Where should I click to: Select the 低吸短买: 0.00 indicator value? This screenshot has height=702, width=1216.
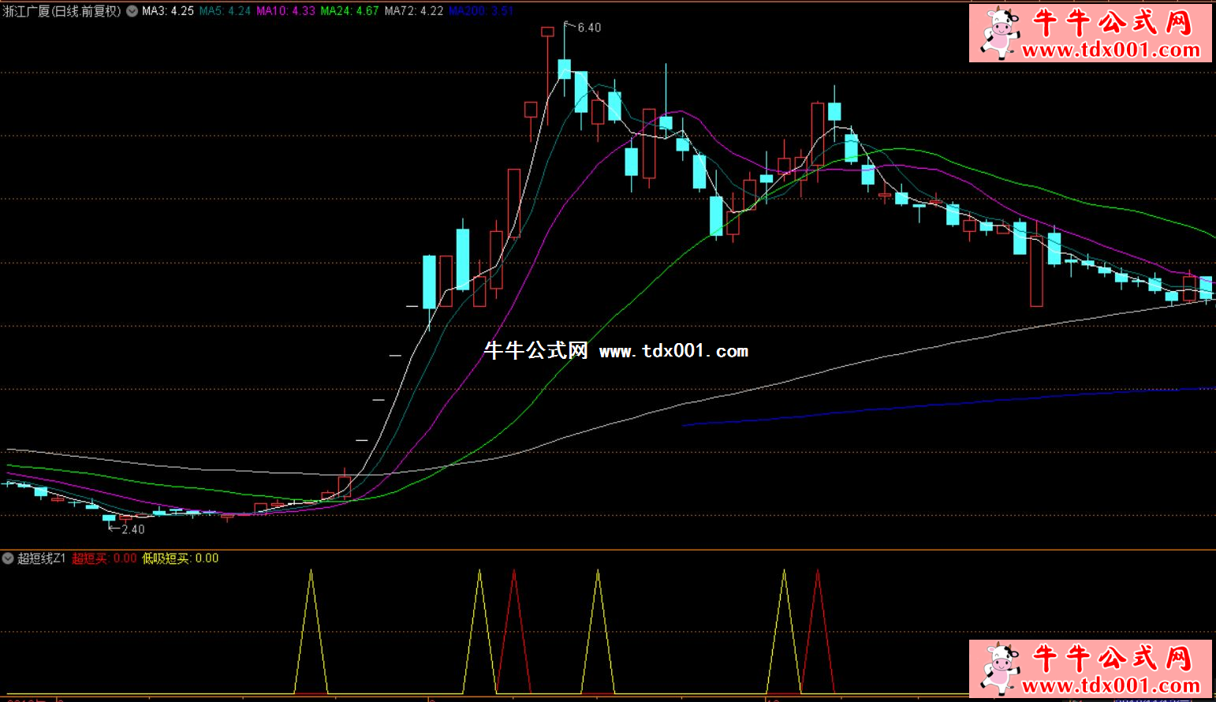pos(181,558)
